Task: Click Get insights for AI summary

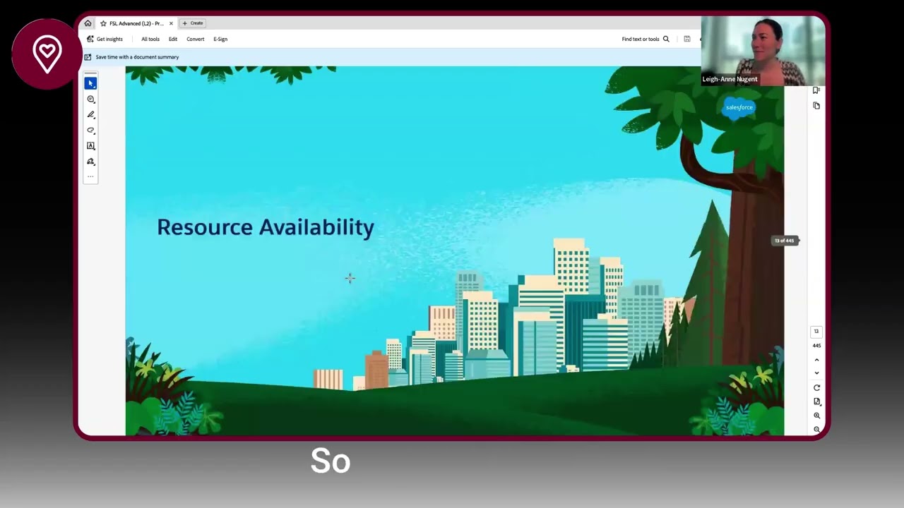Action: pos(110,39)
